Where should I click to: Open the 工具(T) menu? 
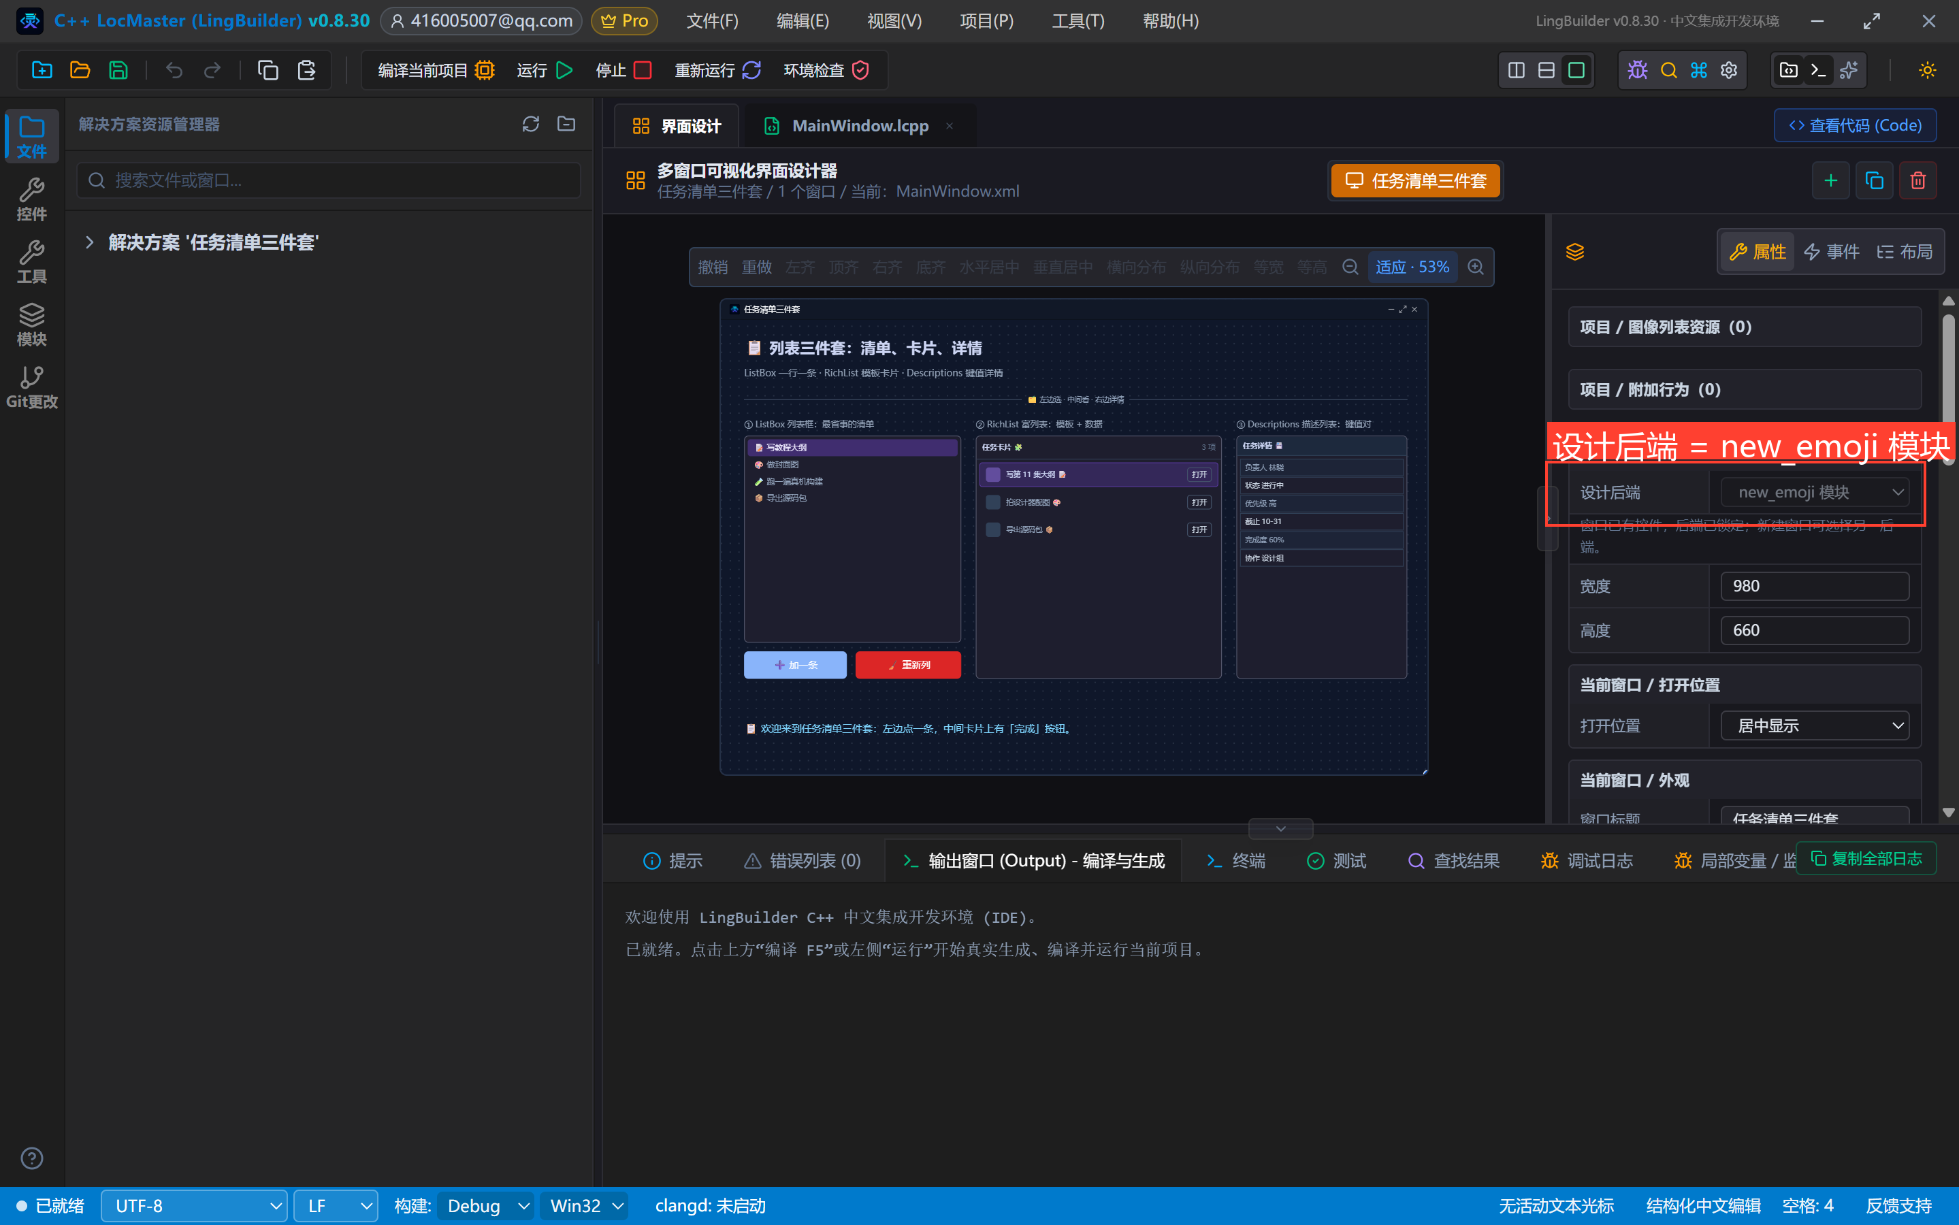(x=1078, y=21)
